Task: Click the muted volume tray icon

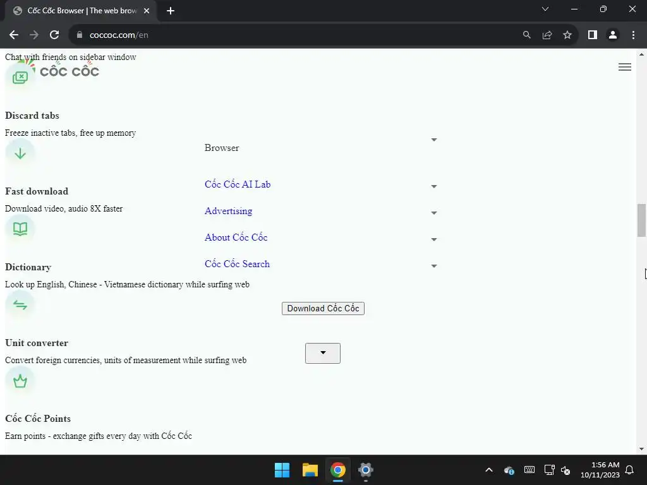Action: coord(565,470)
